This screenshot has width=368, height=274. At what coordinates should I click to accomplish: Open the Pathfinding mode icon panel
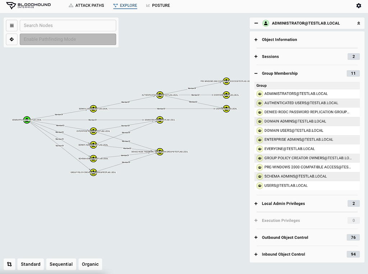tap(11, 39)
